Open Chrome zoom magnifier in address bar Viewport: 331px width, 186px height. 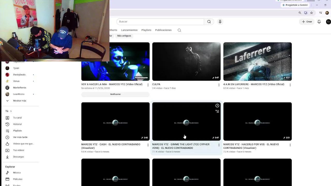[300, 13]
